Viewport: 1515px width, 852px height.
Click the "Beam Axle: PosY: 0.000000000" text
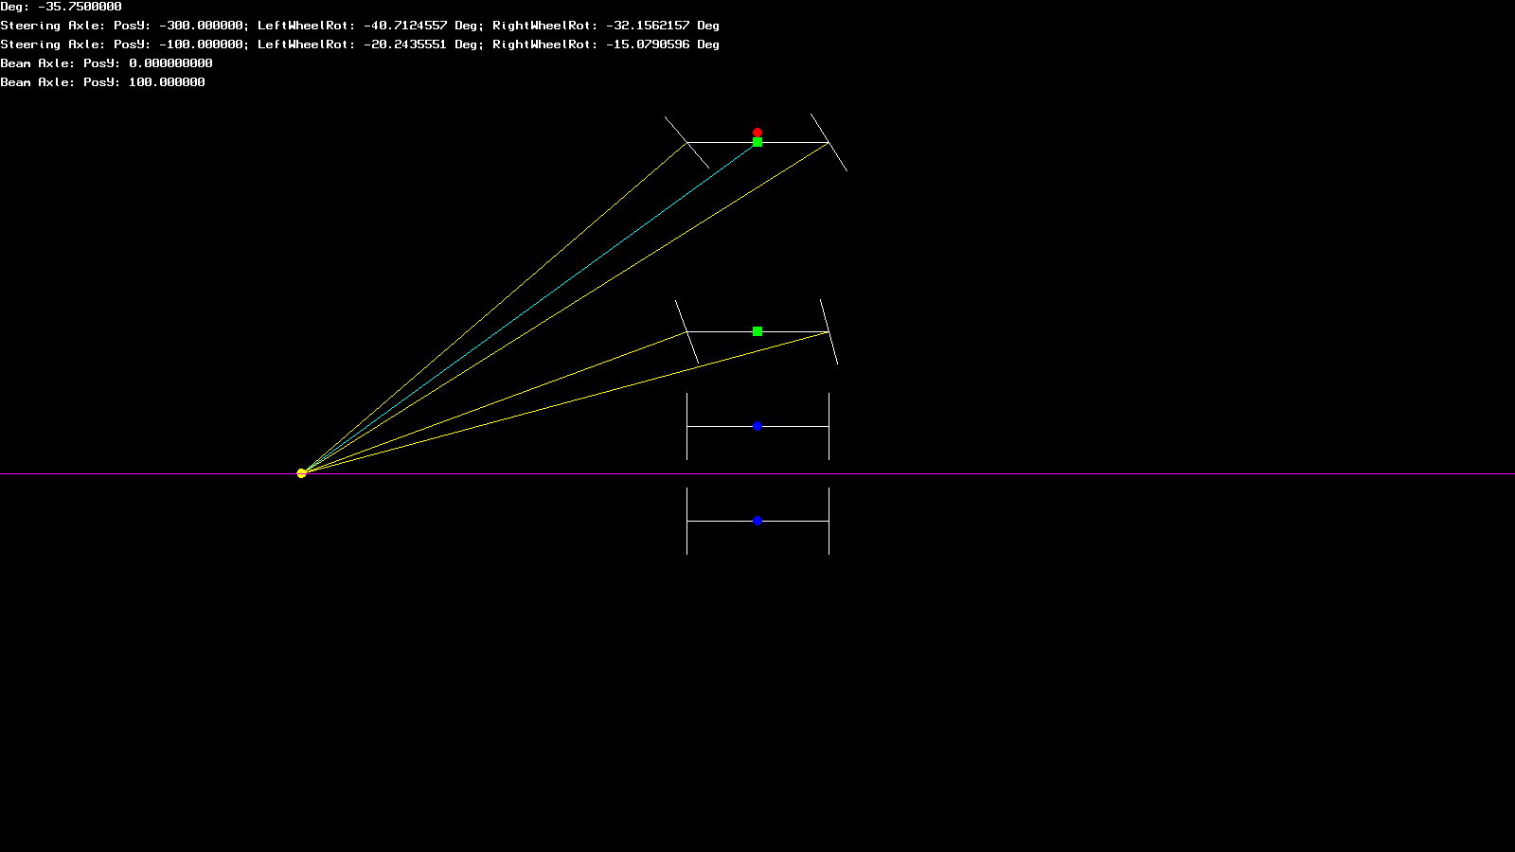tap(106, 63)
